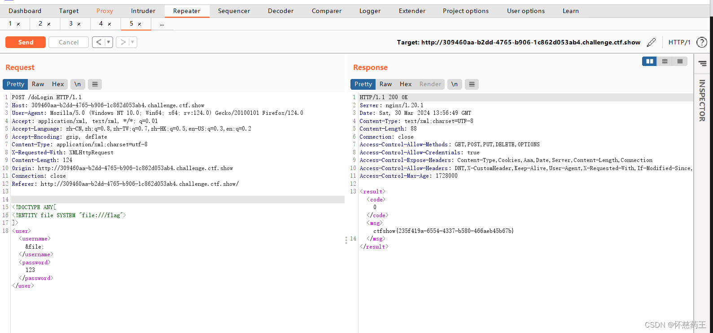Open the Extender tab
713x333 pixels.
pyautogui.click(x=412, y=11)
